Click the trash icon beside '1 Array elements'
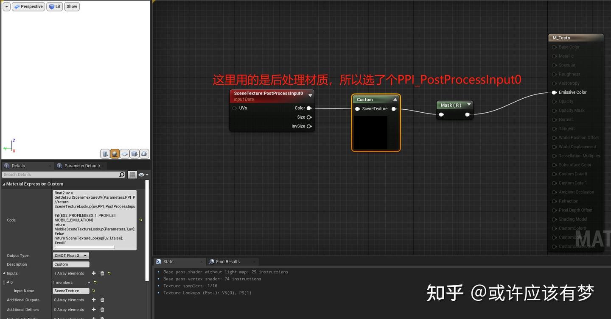Screen dimensions: 611x319 tap(102, 273)
